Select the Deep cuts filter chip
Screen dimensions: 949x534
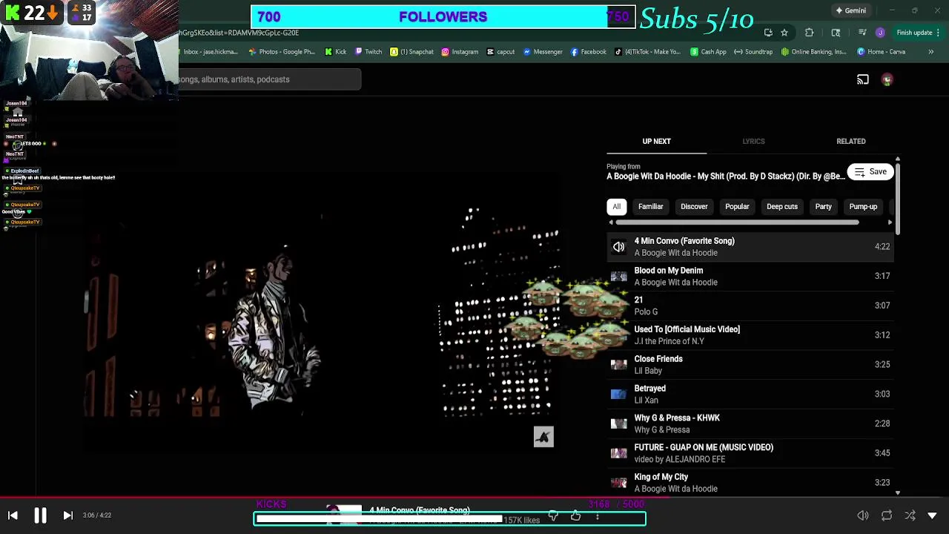(782, 207)
